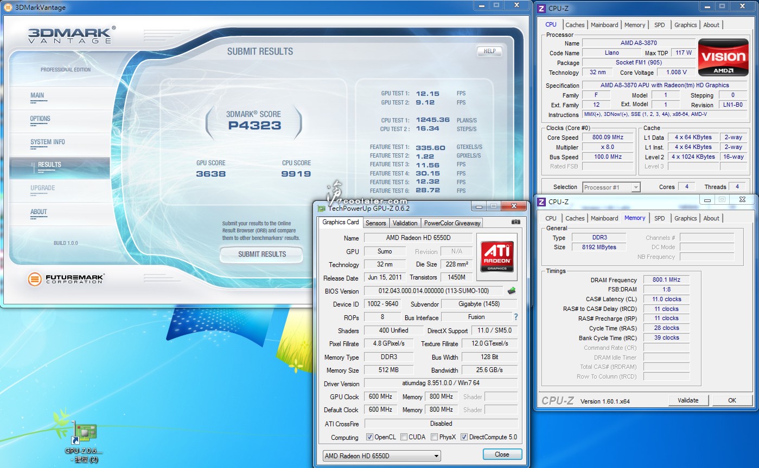
Task: Switch to GPU-Z Sensors tab
Action: 375,223
